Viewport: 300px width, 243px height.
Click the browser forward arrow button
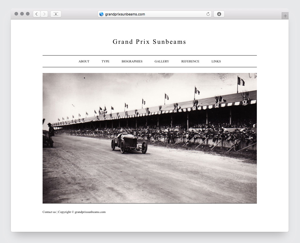pyautogui.click(x=44, y=14)
